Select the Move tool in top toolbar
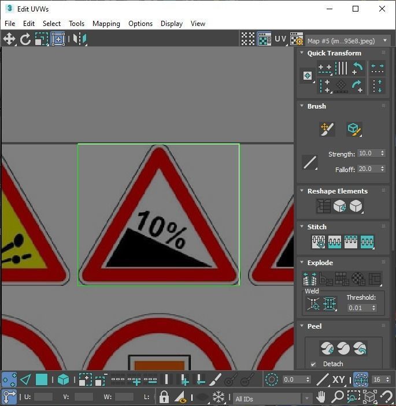Screen dimensions: 396x406 click(9, 39)
